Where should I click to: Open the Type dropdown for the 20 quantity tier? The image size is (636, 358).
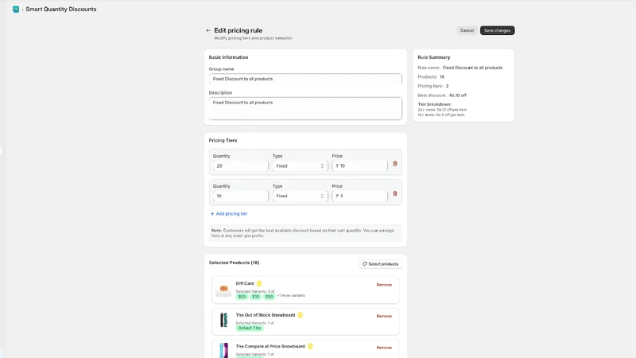(300, 166)
